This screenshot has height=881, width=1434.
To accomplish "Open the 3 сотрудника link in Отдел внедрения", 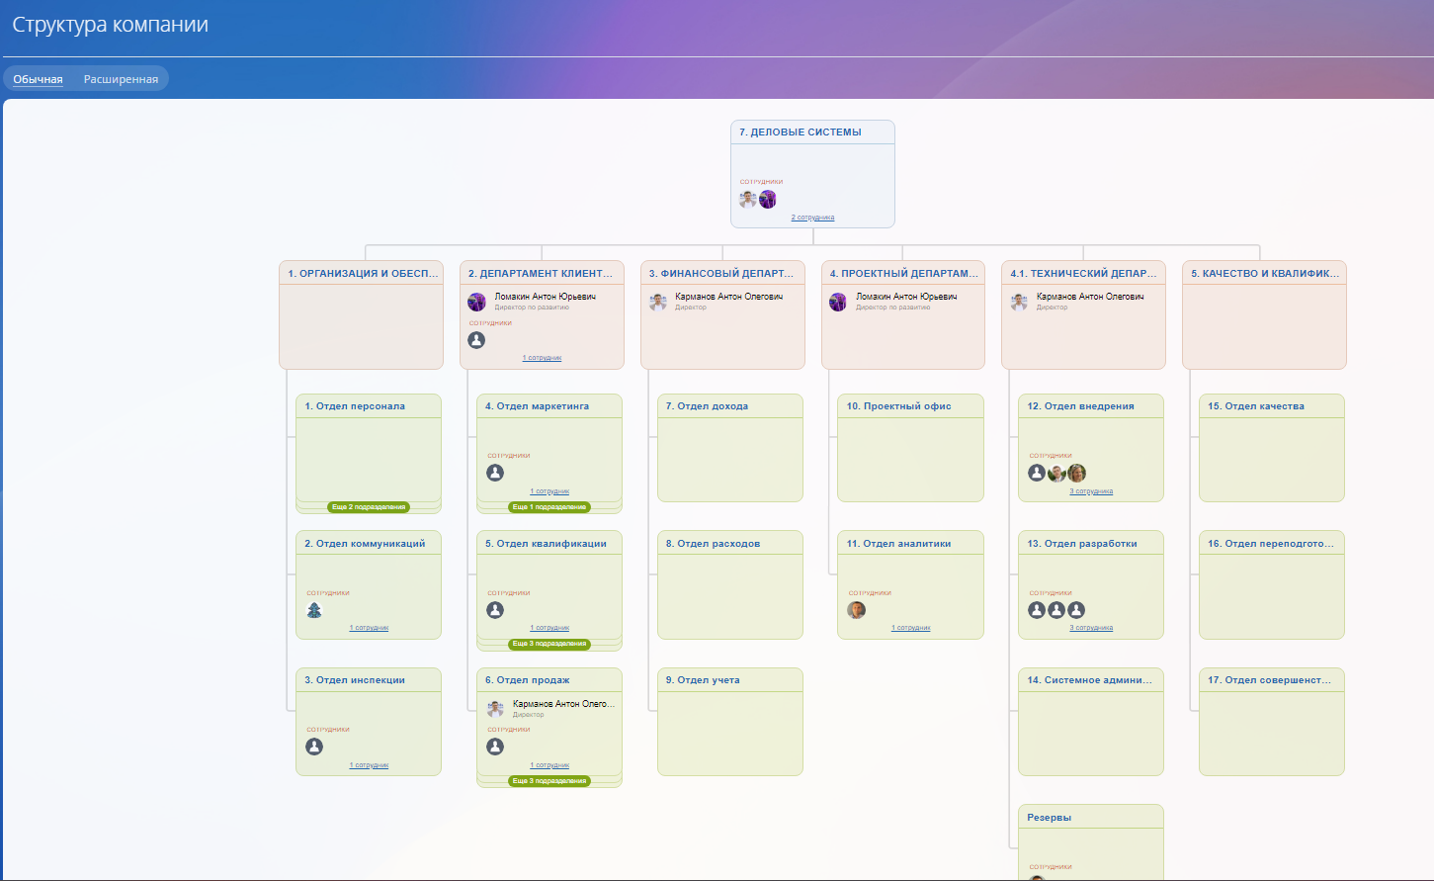I will coord(1091,491).
